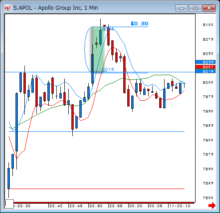Minimize the S.APOL chart window

coord(181,8)
